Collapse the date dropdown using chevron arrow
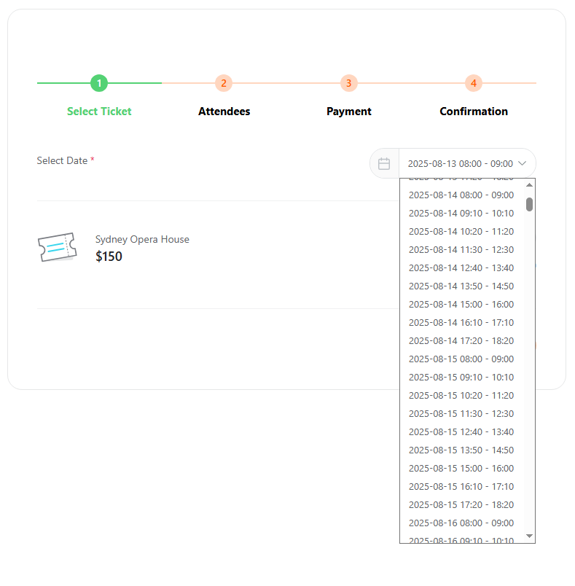This screenshot has height=586, width=575. coord(522,164)
